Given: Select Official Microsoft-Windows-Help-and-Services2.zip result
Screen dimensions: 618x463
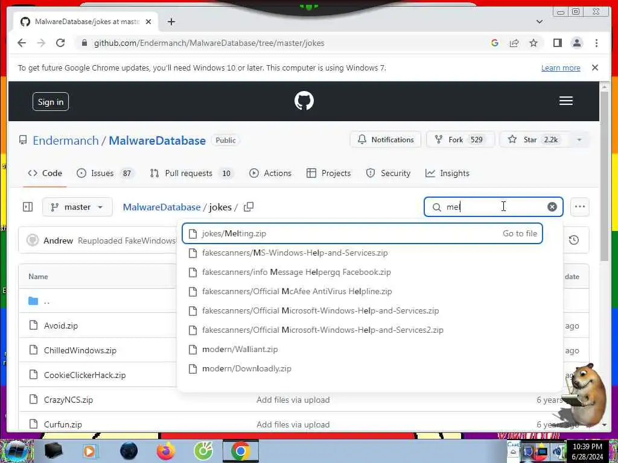Looking at the screenshot, I should pyautogui.click(x=362, y=330).
